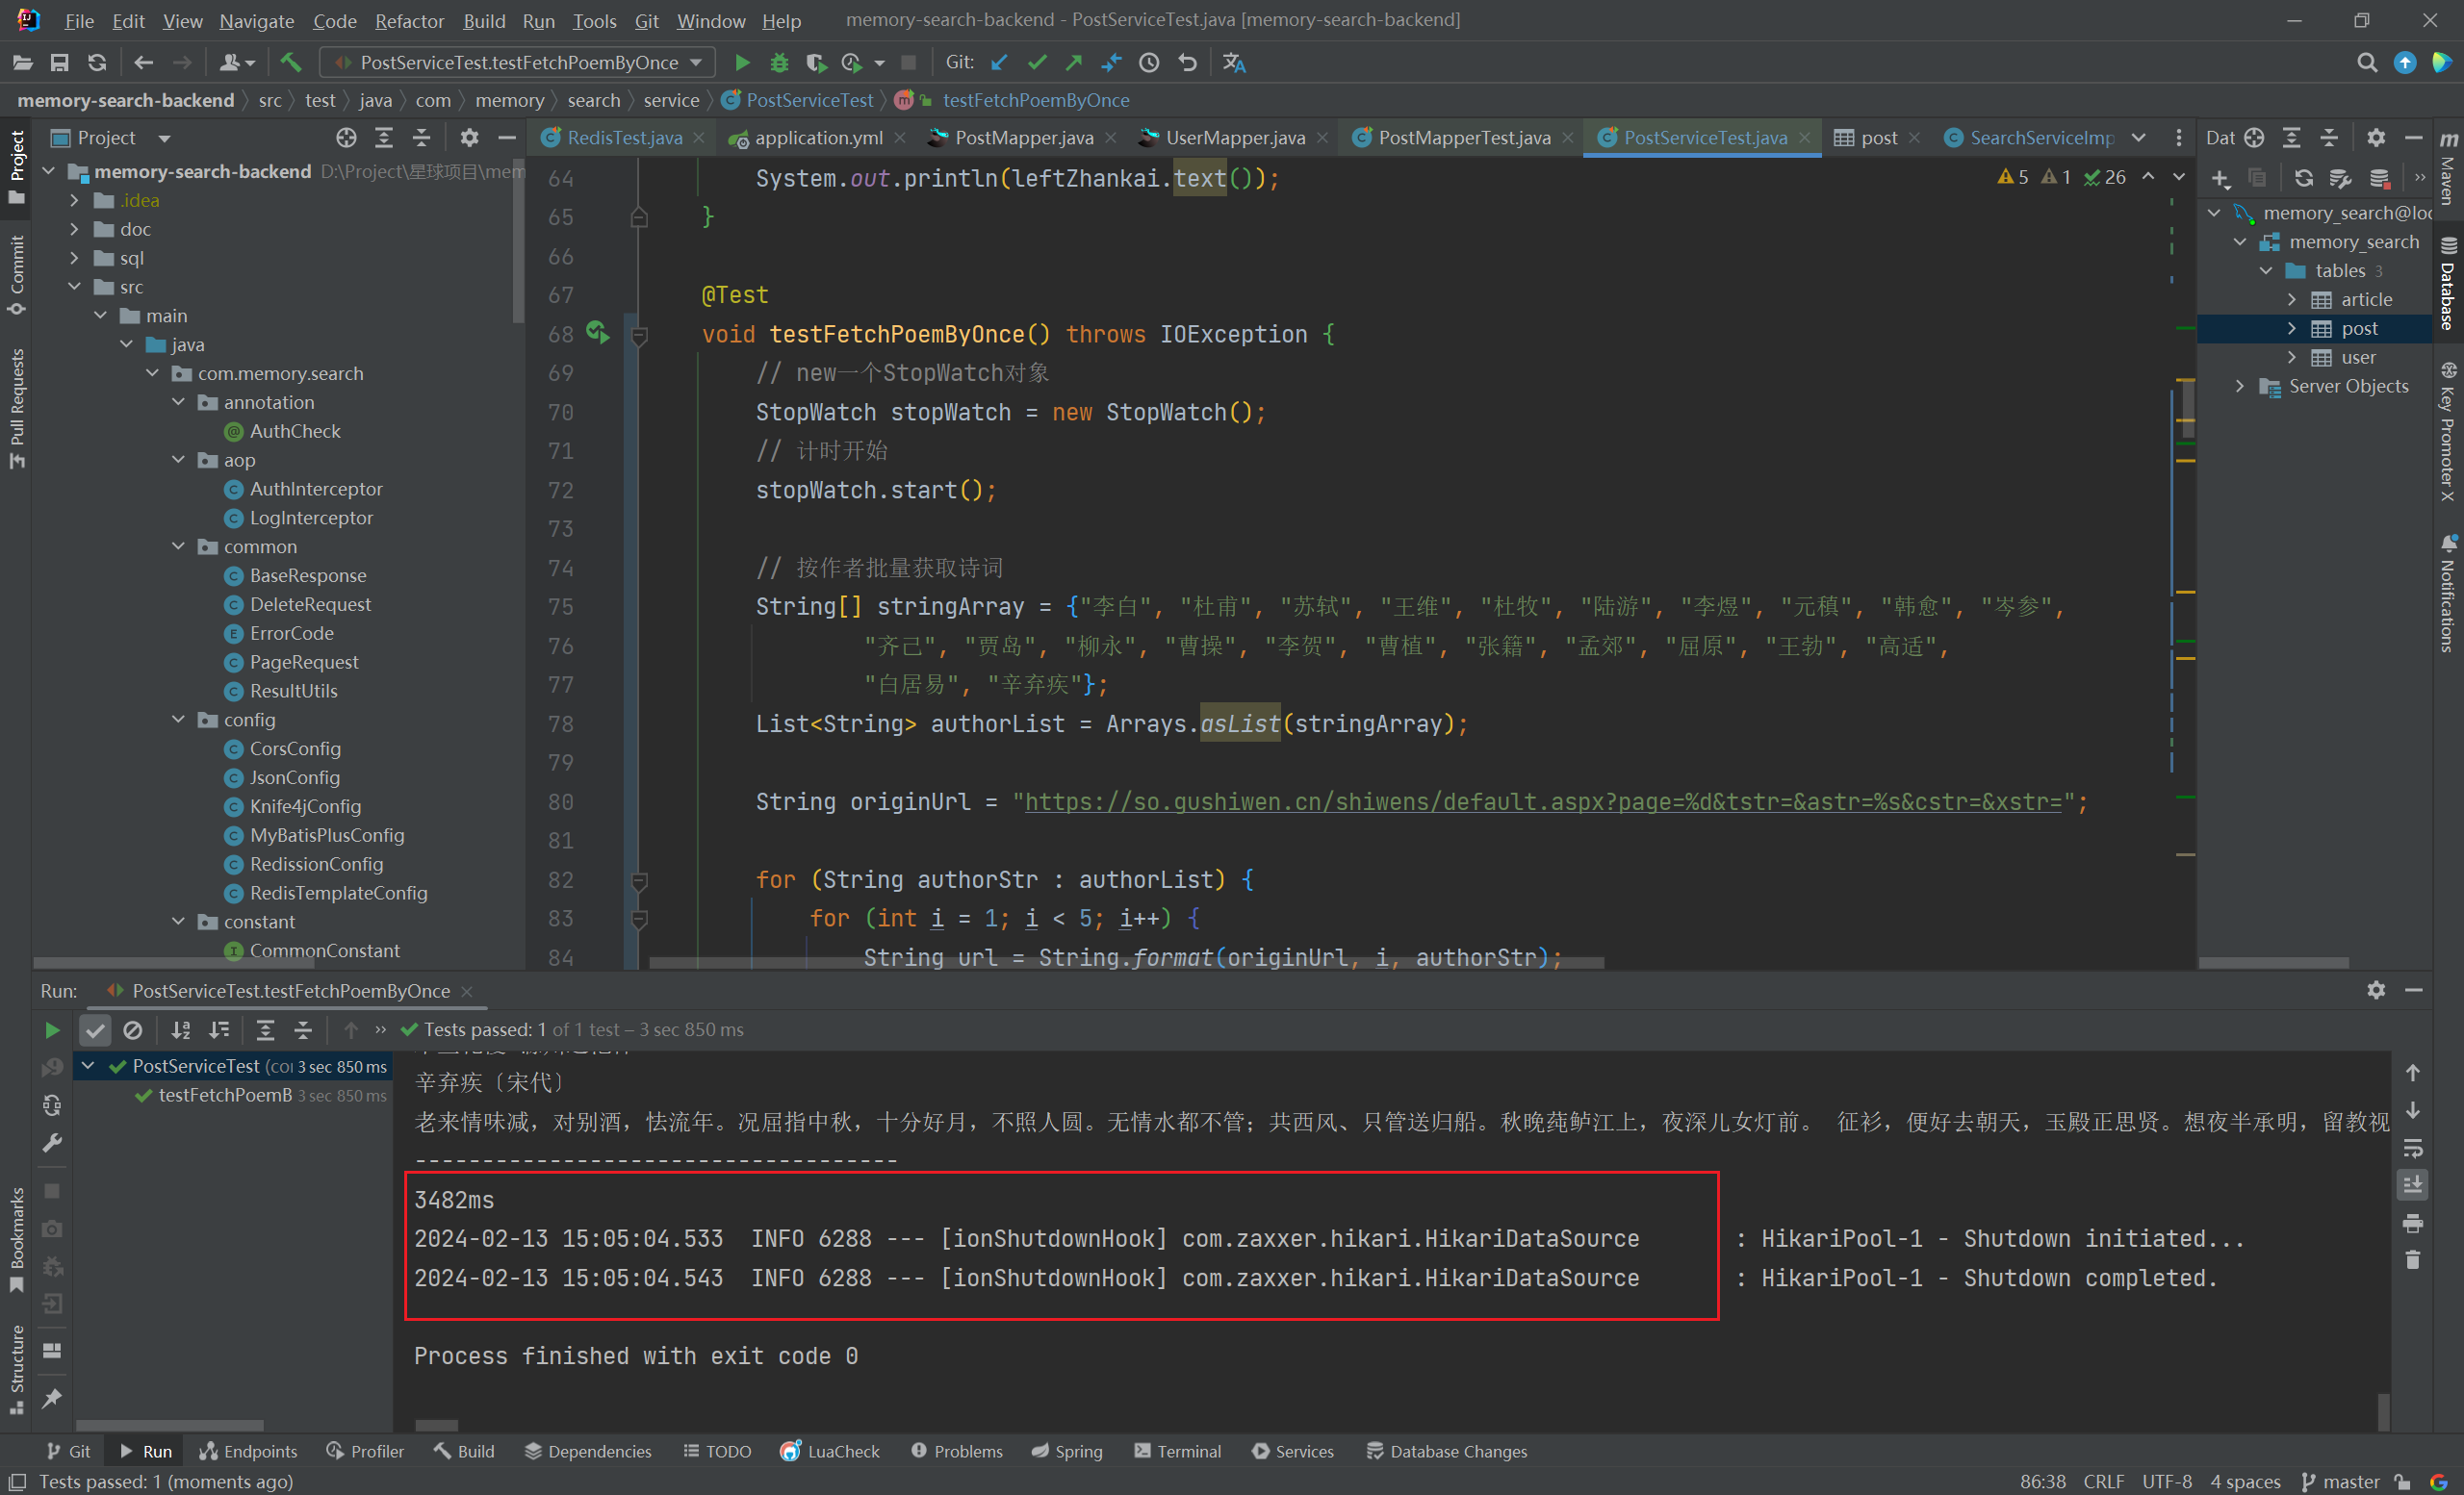2464x1495 pixels.
Task: Open Git history clock icon
Action: (1149, 62)
